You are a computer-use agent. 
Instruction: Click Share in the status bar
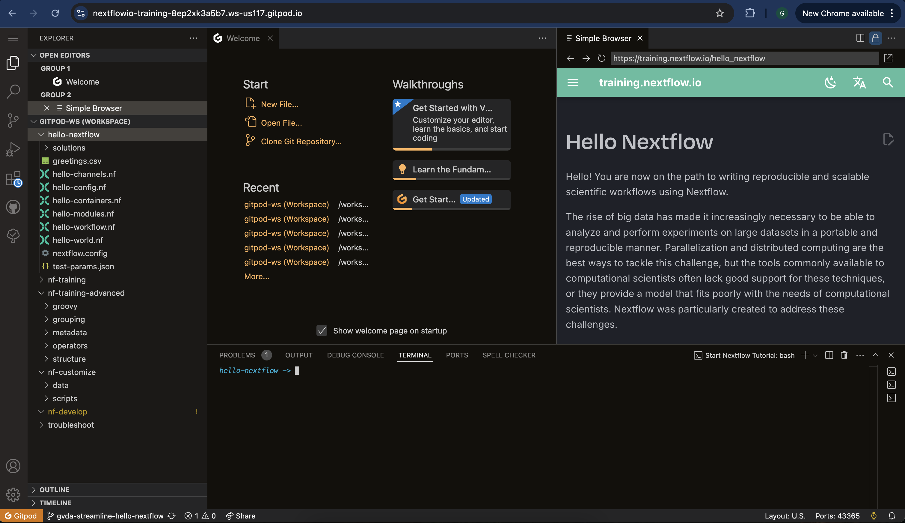(x=240, y=516)
